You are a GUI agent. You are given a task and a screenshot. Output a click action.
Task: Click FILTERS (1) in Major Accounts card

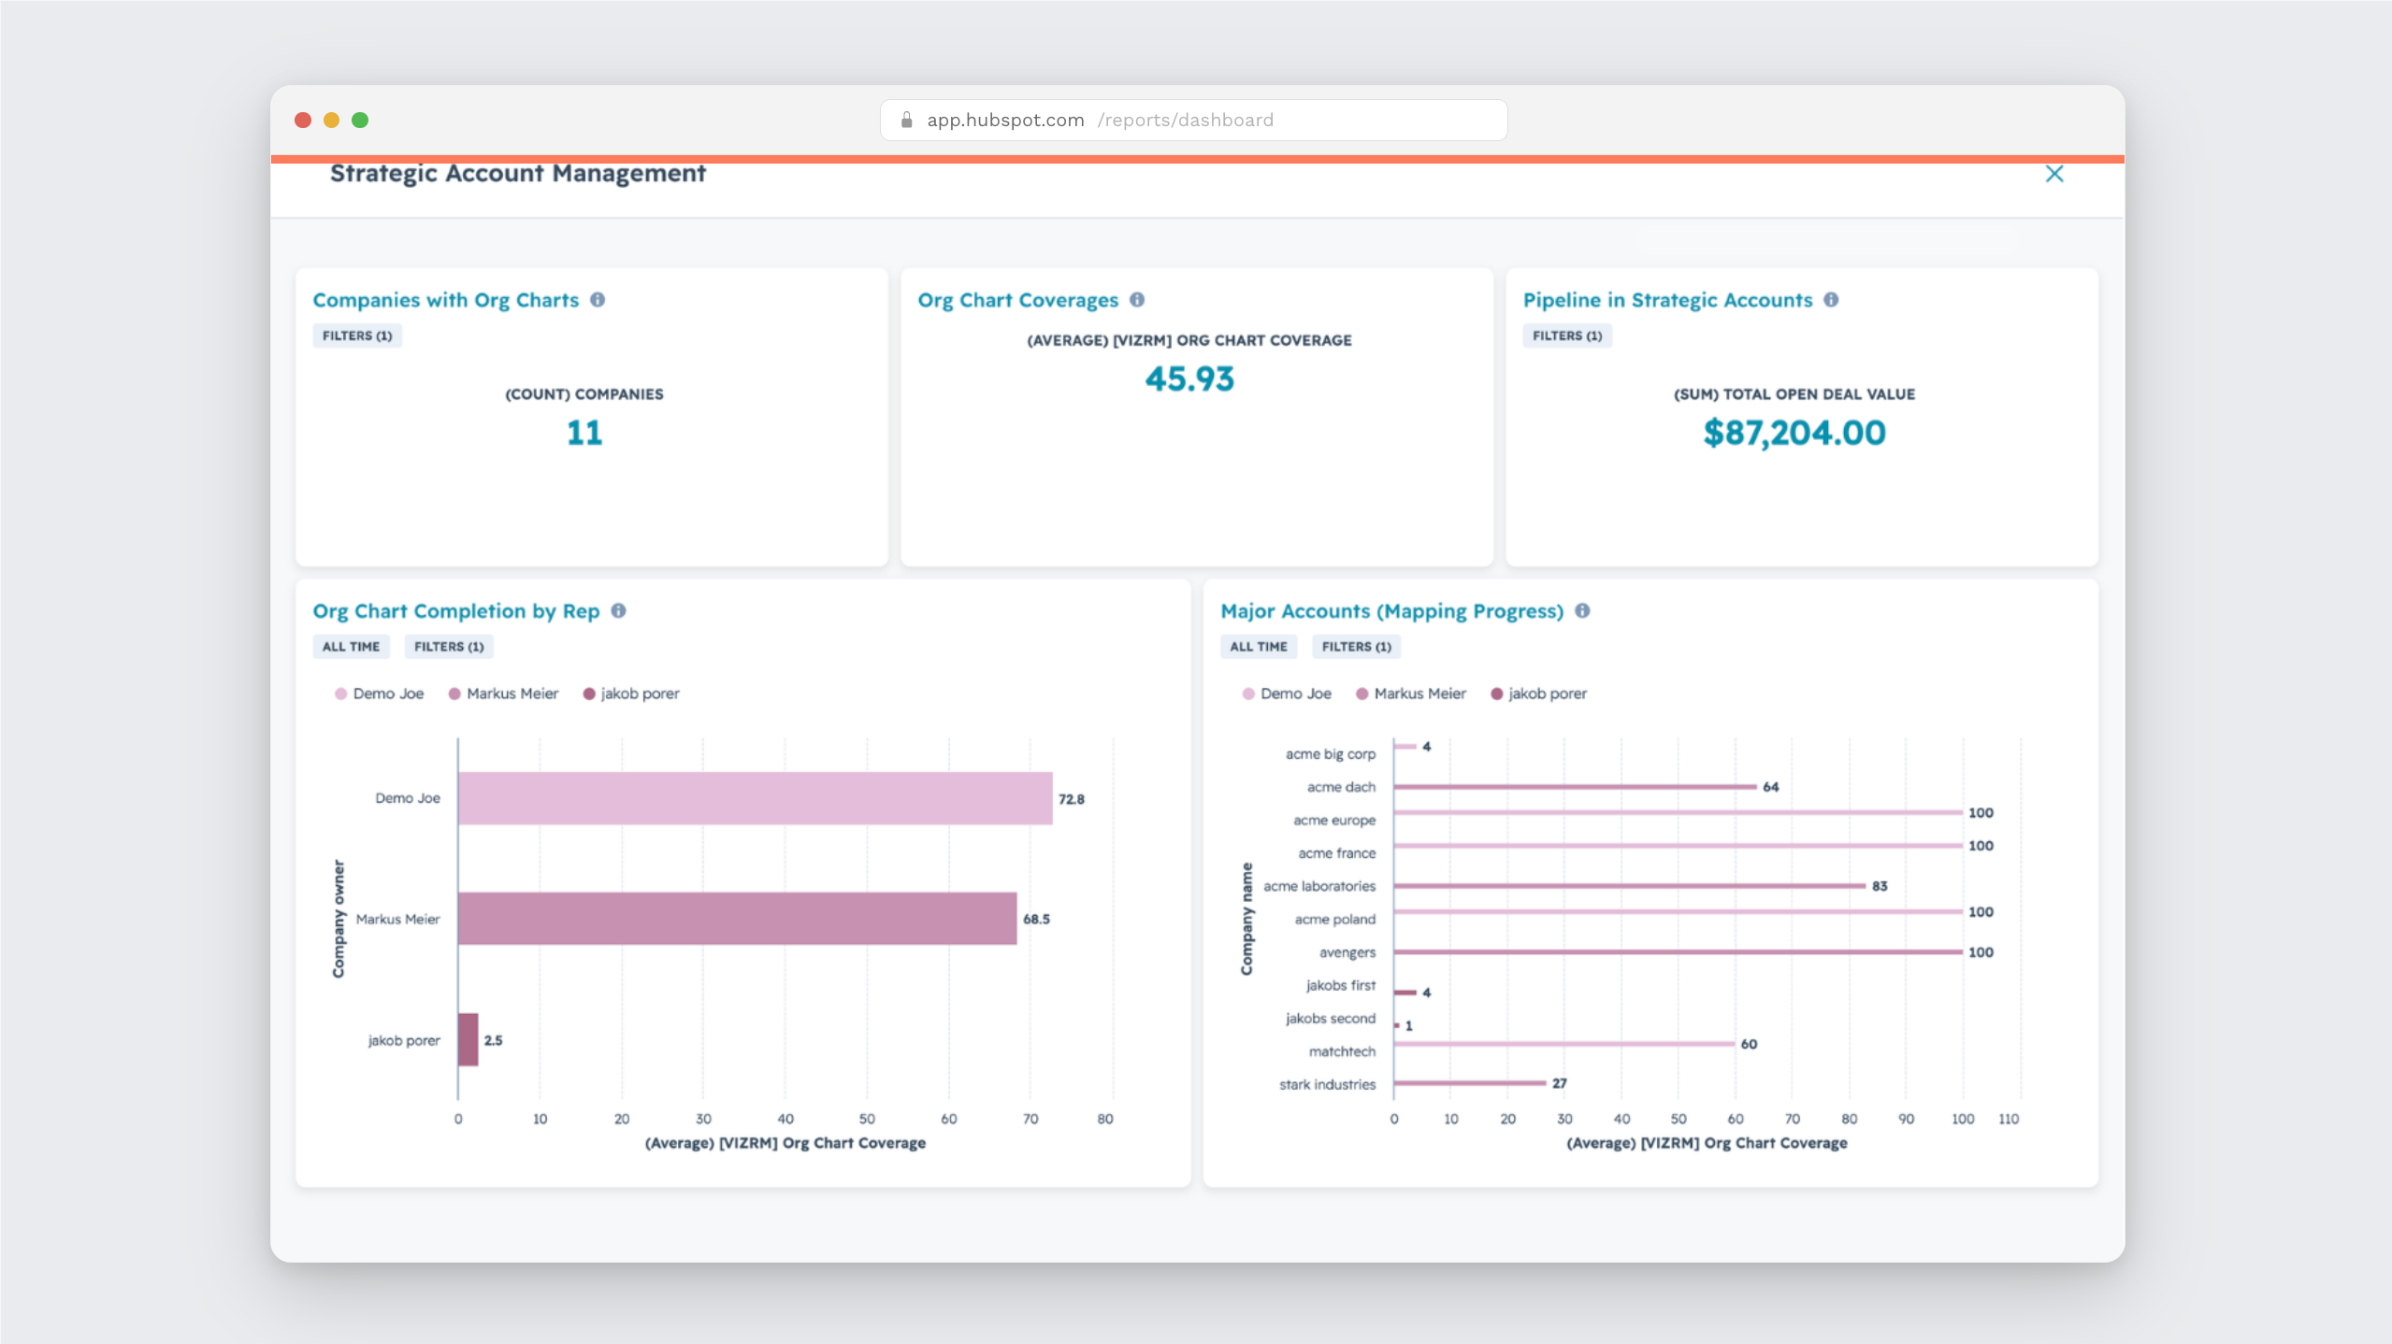[1357, 647]
